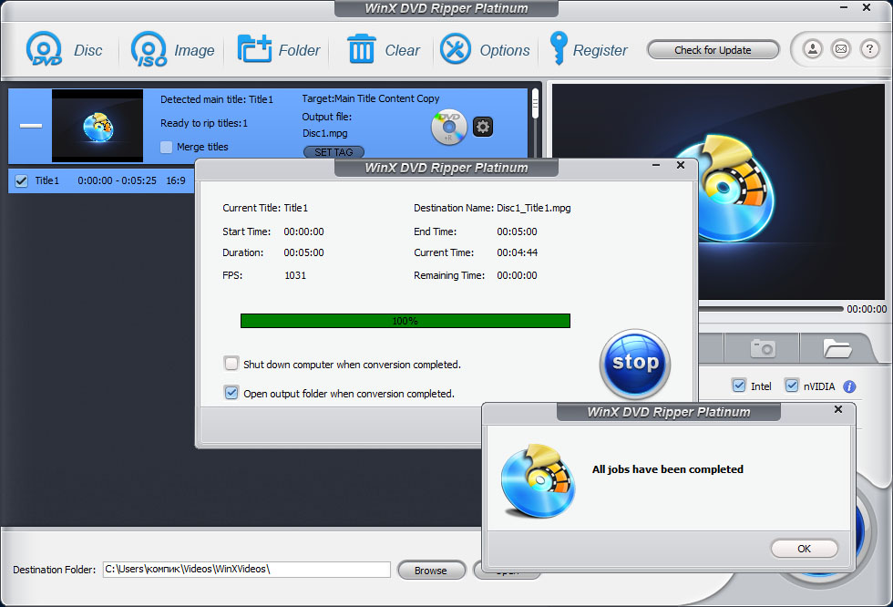This screenshot has width=893, height=607.
Task: Click the Title1 row time range text
Action: click(117, 180)
